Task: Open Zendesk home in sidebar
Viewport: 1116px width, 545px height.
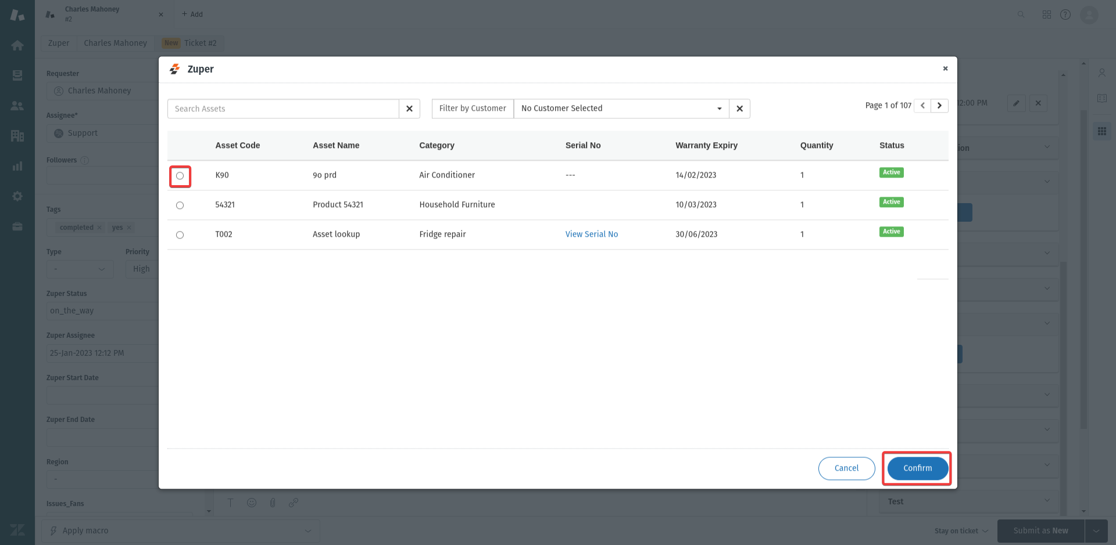Action: pyautogui.click(x=17, y=45)
